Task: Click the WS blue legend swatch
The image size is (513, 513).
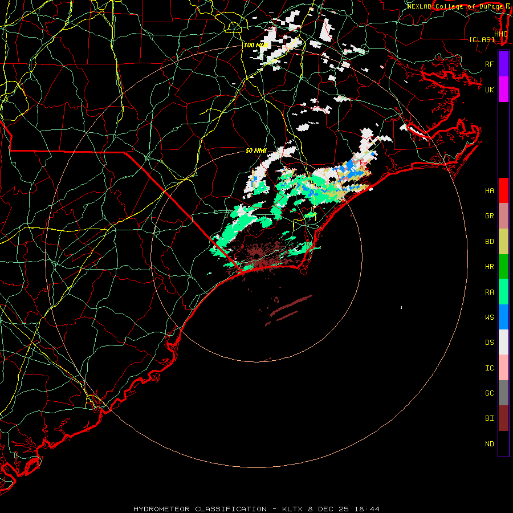Action: click(x=503, y=317)
